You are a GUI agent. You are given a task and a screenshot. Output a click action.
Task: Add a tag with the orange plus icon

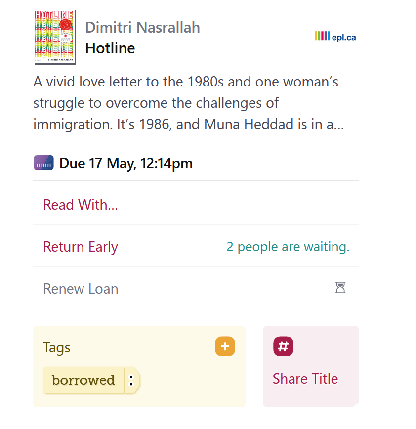click(225, 346)
